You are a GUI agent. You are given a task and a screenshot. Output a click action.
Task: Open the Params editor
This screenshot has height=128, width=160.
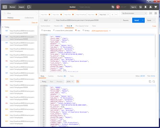[126, 20]
